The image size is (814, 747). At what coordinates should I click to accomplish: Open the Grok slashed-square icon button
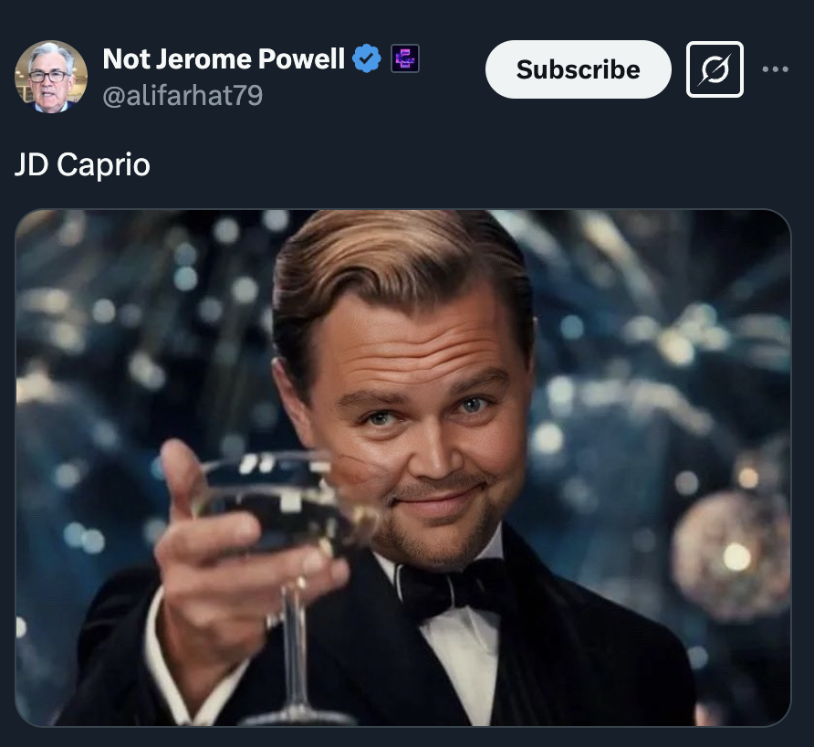pyautogui.click(x=715, y=69)
